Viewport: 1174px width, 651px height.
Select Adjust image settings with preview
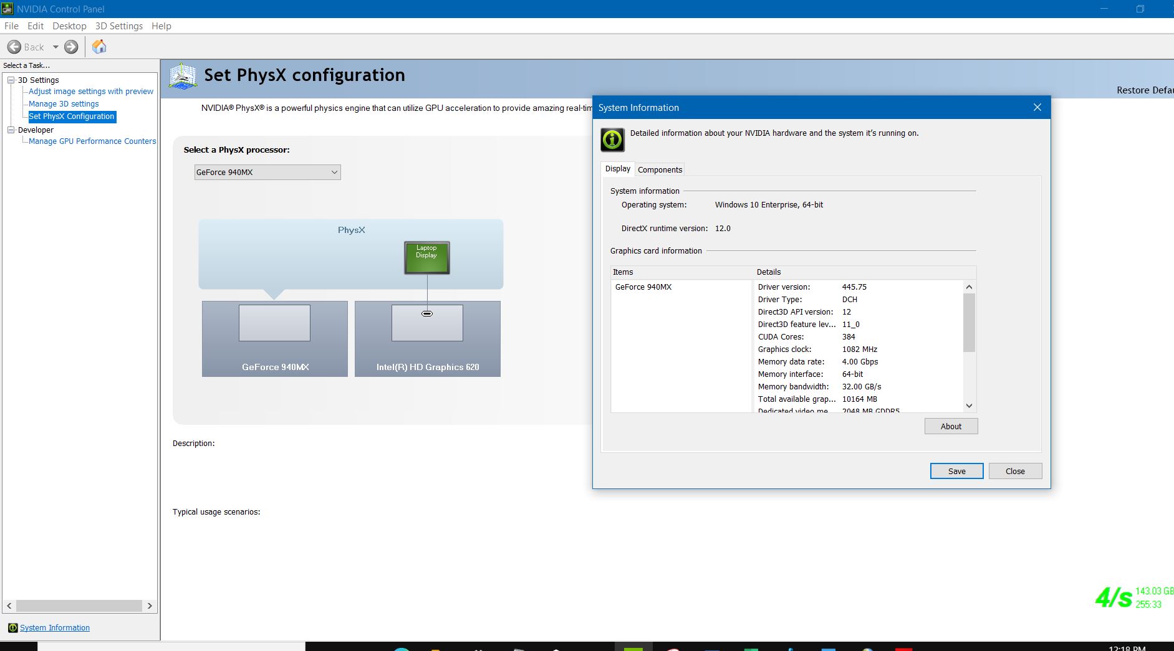[x=91, y=92]
